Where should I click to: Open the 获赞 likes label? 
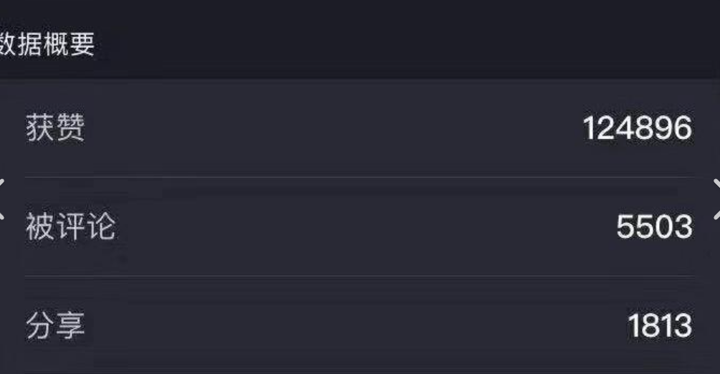(56, 128)
